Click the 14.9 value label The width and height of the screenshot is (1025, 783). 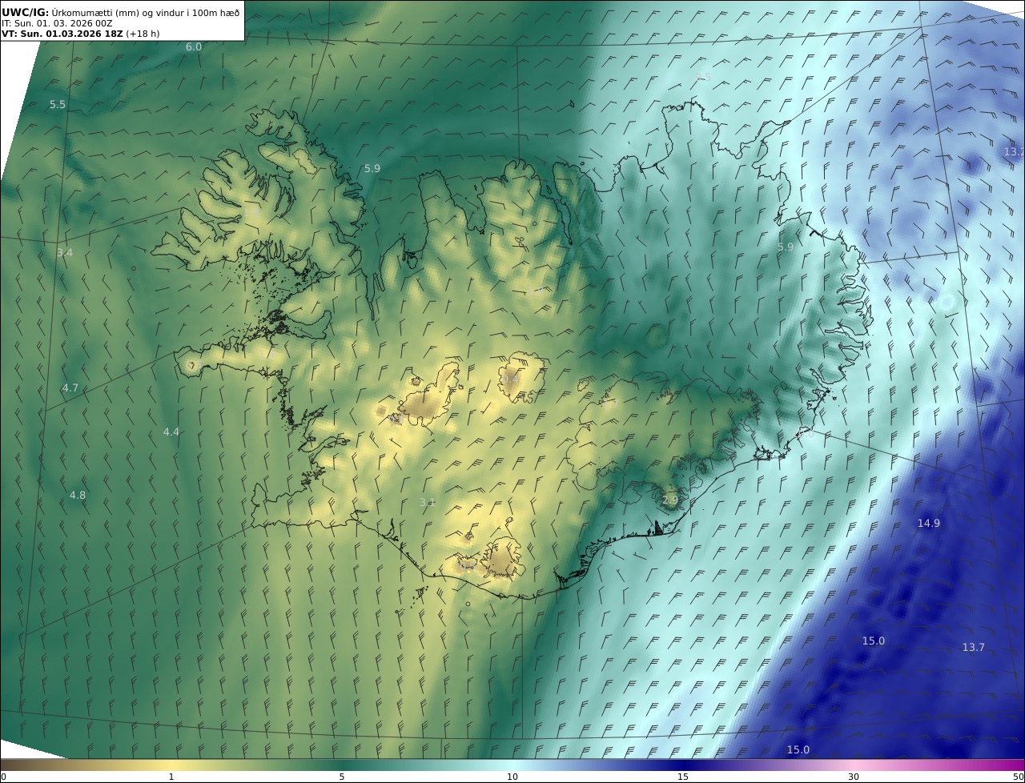click(929, 524)
